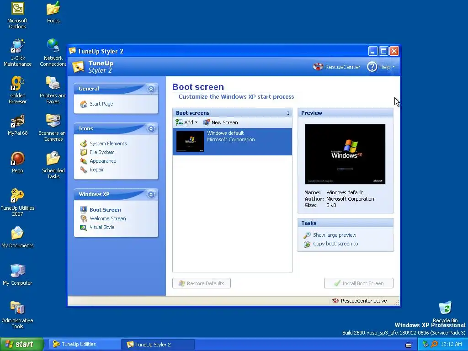Click TuneUp Styler 2 taskbar button
The height and width of the screenshot is (351, 468).
pos(158,345)
